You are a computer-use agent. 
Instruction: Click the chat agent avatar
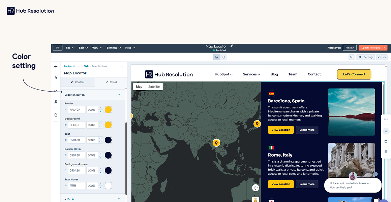(x=353, y=176)
